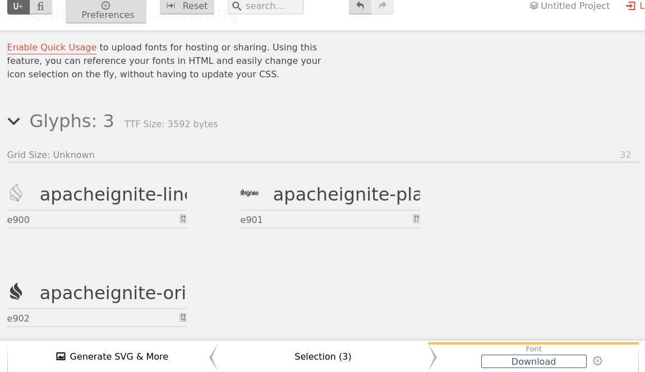Toggle the U+ unicode codes display
Screen dimensions: 645x372
(x=18, y=6)
